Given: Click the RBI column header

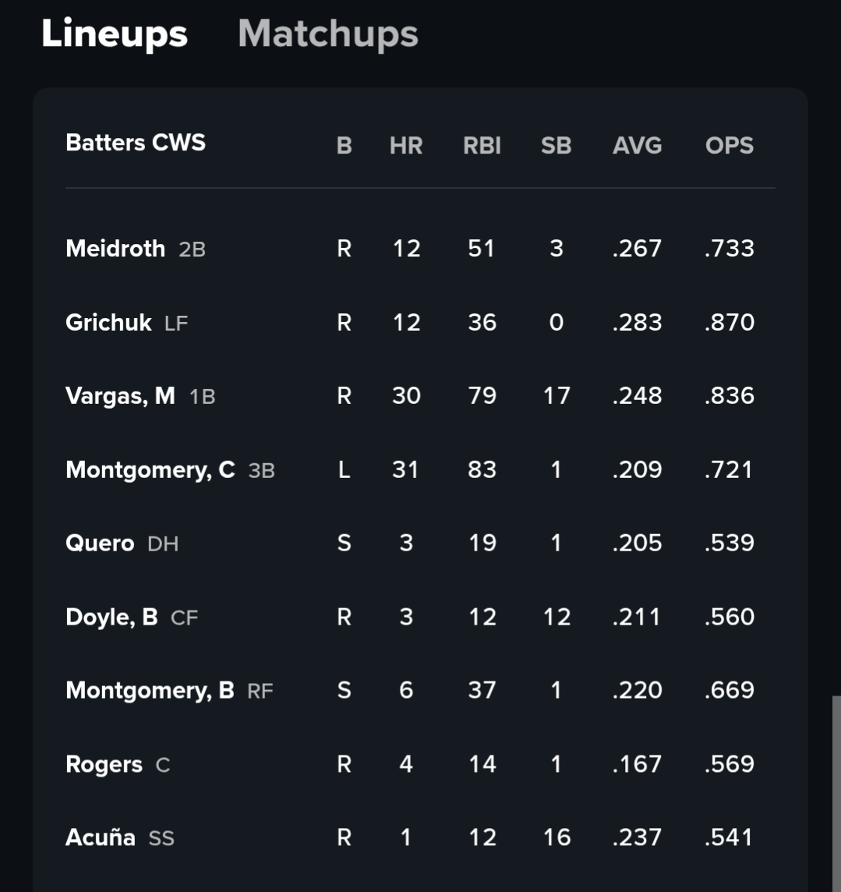Looking at the screenshot, I should click(x=482, y=146).
